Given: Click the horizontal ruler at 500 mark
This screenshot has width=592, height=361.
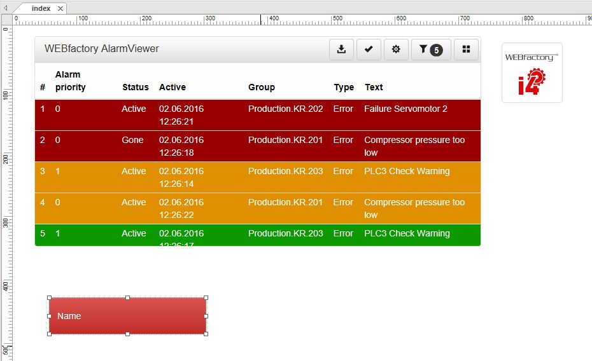Looking at the screenshot, I should [x=337, y=20].
